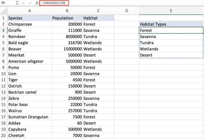Click the Wetlands cell in column E
204x139 pixels.
pyautogui.click(x=171, y=49)
